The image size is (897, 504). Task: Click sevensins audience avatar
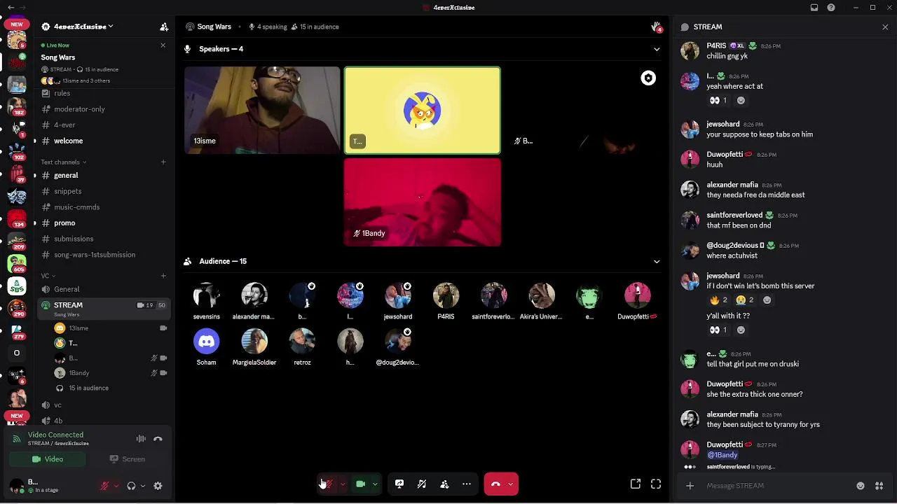pos(206,295)
